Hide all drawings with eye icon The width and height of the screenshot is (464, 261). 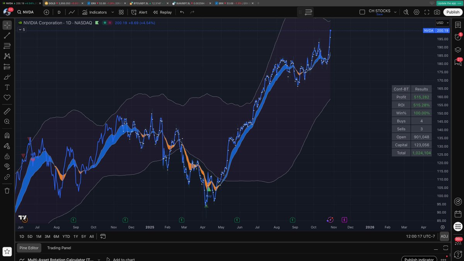(7, 166)
